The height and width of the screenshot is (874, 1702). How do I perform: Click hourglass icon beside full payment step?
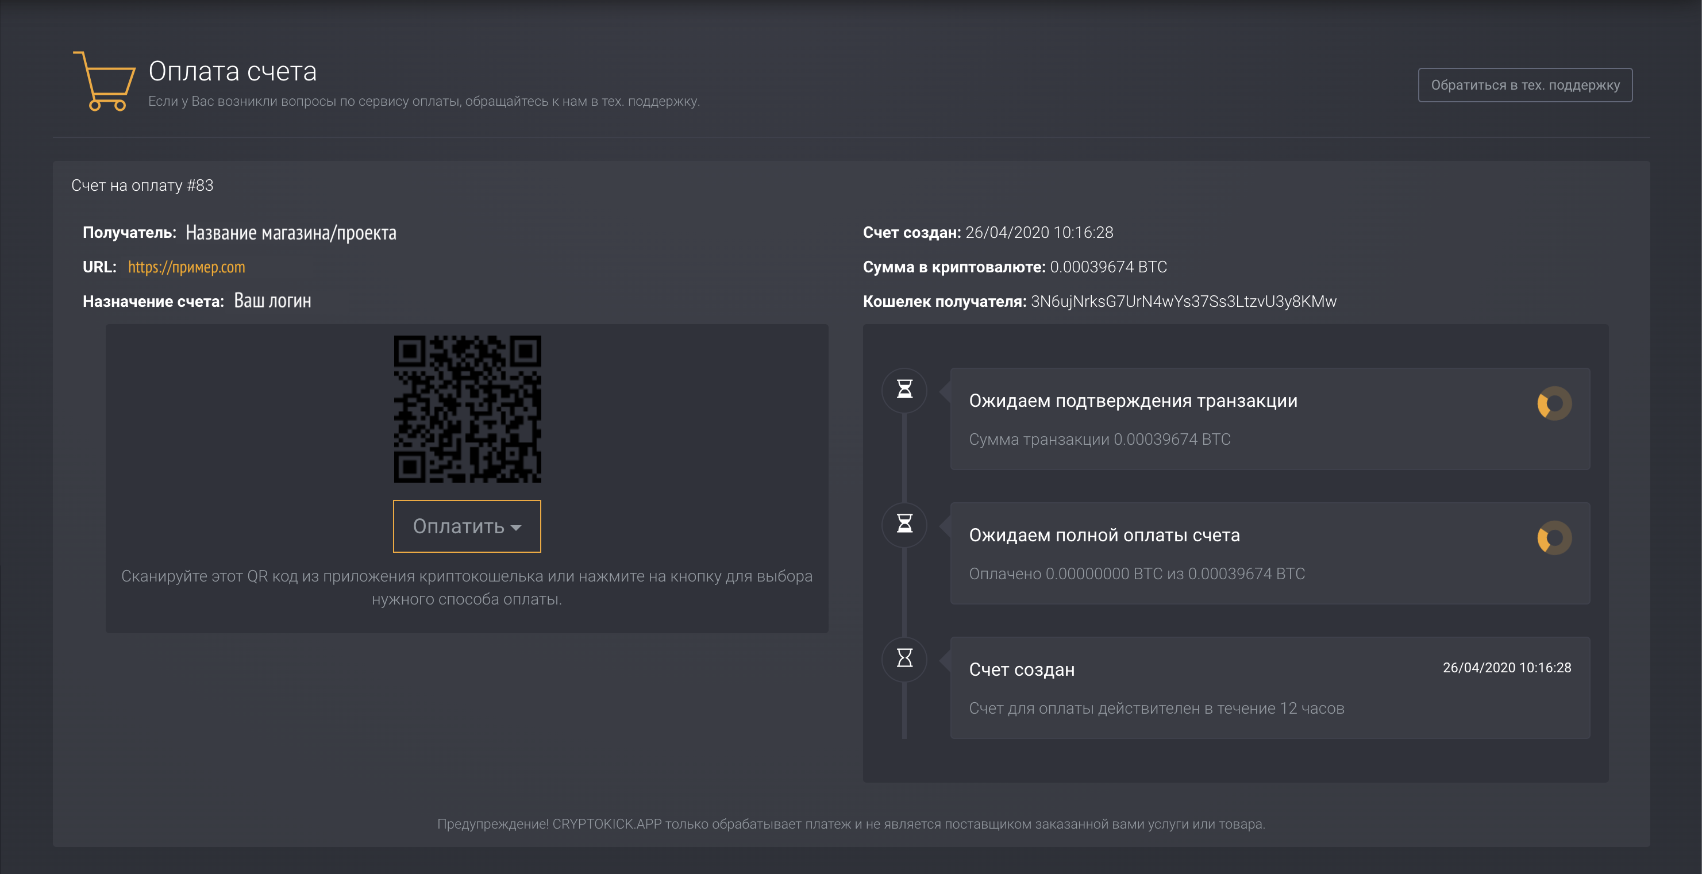click(x=904, y=525)
